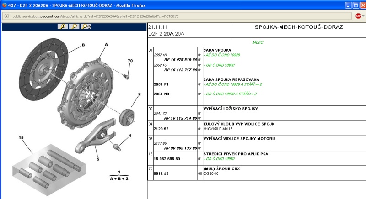
Task: Click the release fork part 5 in diagram
Action: pos(95,136)
